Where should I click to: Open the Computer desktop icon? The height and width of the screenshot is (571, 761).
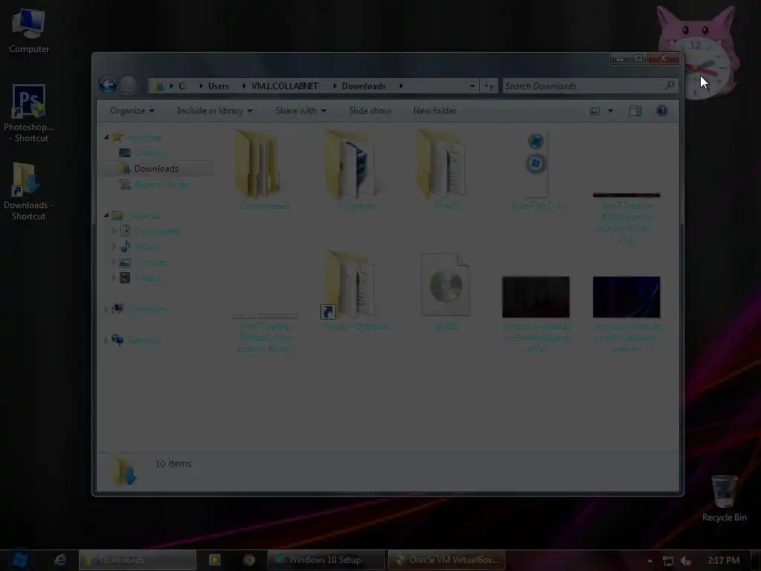point(29,31)
